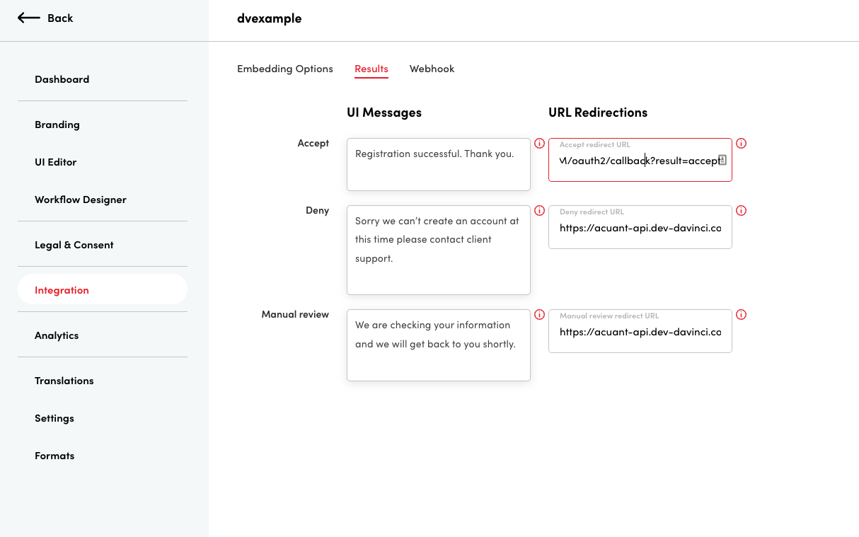Focus the Manual review UI message box
Screen dimensions: 859x537
point(438,345)
